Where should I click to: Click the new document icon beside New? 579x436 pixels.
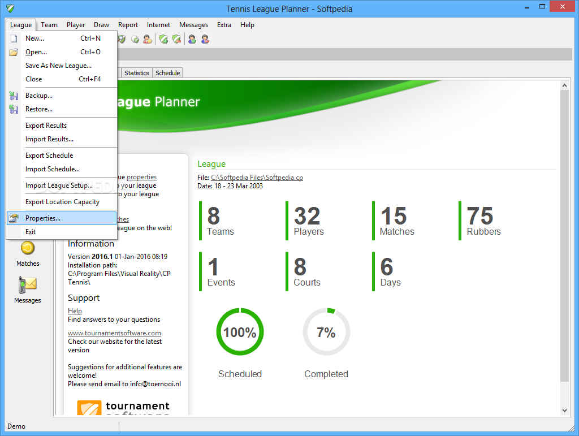pos(14,38)
